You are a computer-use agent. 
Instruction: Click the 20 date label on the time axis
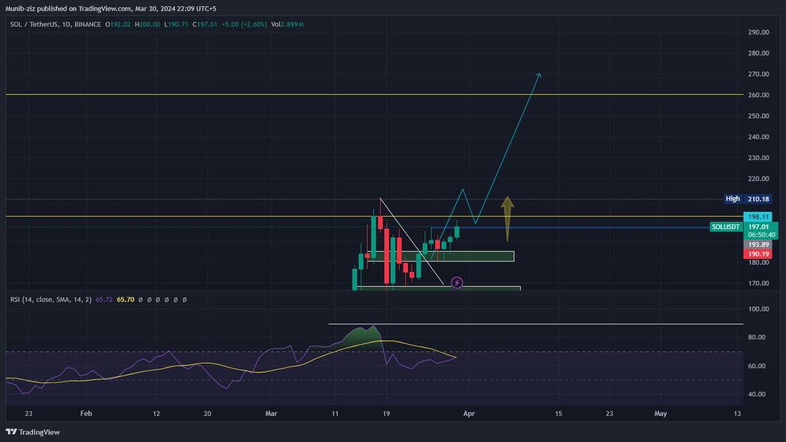(x=207, y=413)
